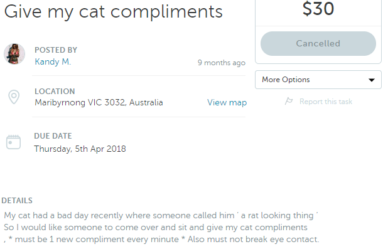Open the Kandy M. profile link
This screenshot has height=249, width=383.
click(x=53, y=61)
